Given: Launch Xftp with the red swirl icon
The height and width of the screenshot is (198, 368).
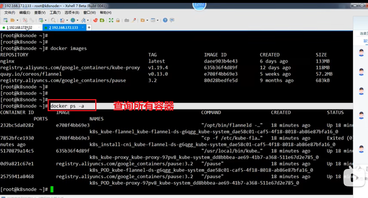Looking at the screenshot, I should click(x=95, y=20).
